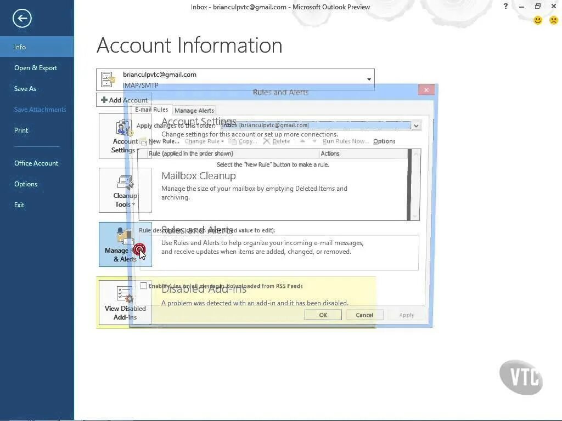Click the rules list scrollbar
The image size is (562, 421).
pos(415,185)
